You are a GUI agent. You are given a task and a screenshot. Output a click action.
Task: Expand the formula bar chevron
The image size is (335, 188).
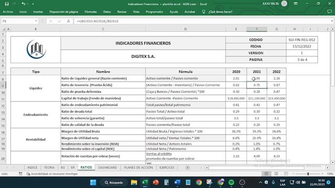tap(332, 21)
